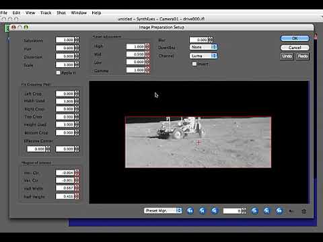Enable the Apply It checkbox
Screen dimensions: 323x242
pyautogui.click(x=59, y=73)
